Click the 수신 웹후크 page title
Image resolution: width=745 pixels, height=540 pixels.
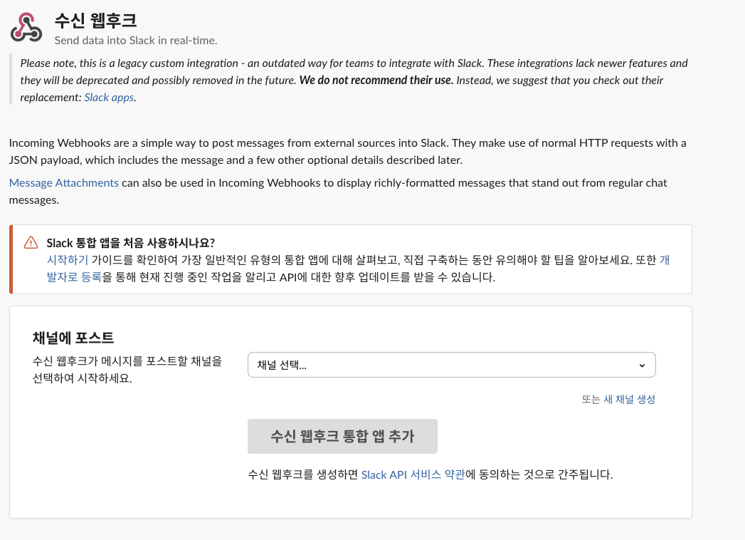(95, 21)
